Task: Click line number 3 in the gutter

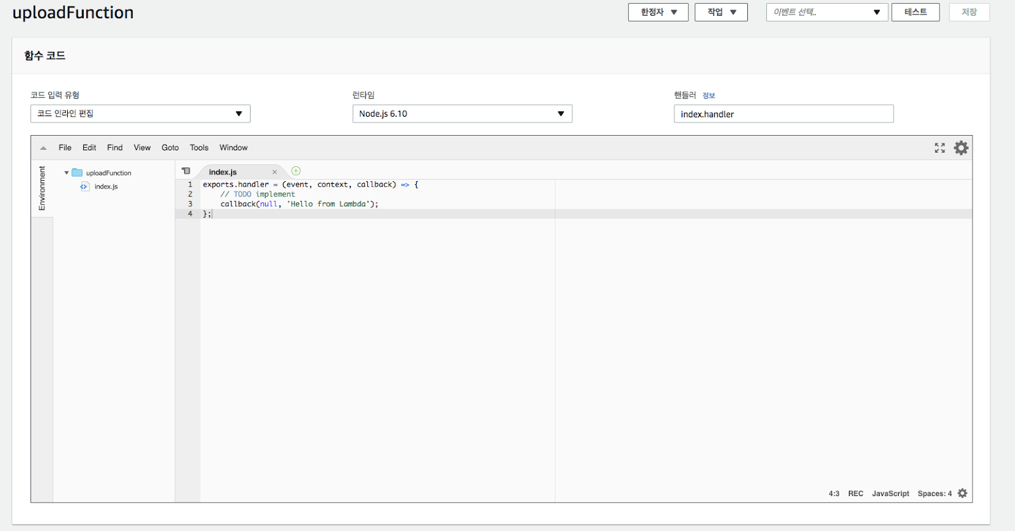Action: pos(190,204)
